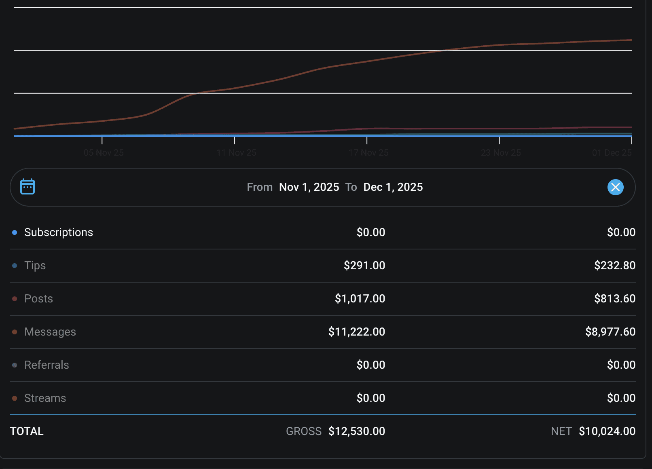
Task: Toggle Referrals series in chart legend
Action: [47, 365]
